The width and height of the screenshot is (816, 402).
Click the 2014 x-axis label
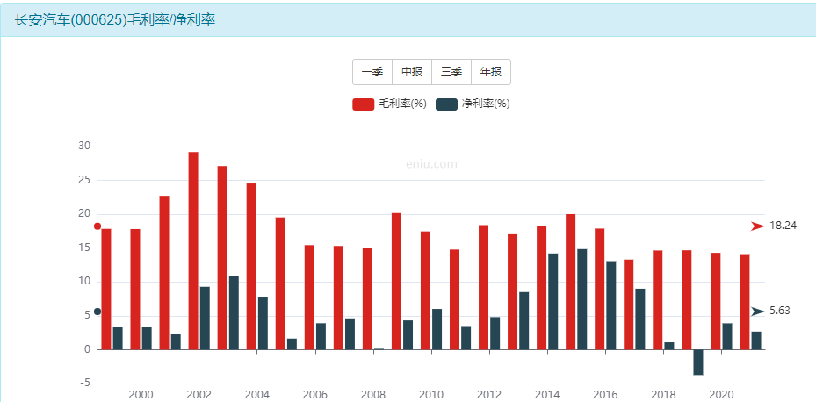(x=547, y=395)
